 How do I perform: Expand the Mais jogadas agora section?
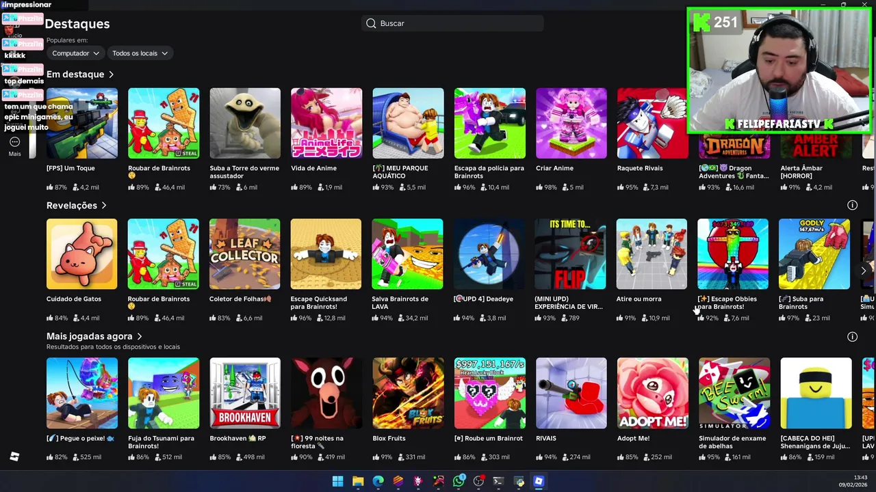tap(94, 336)
